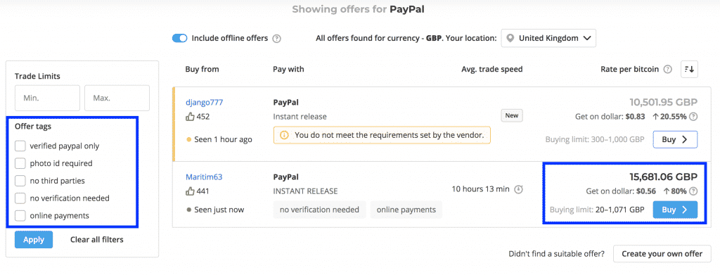Click the Max. trade limit field

(x=117, y=98)
